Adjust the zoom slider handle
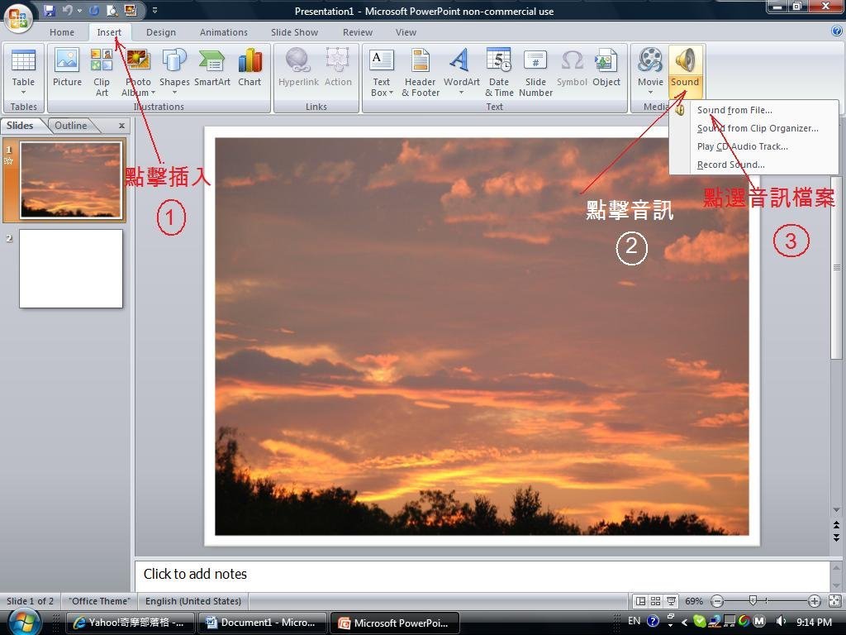This screenshot has width=846, height=635. click(753, 600)
